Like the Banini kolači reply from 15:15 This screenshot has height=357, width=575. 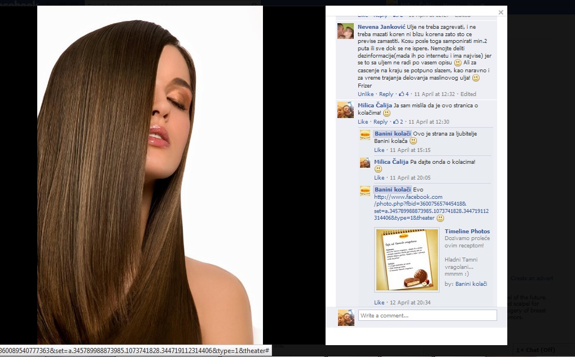click(379, 150)
